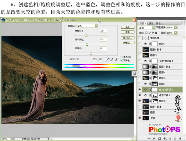Select the first eyedropper tool in dialog
186x141 pixels.
coord(107,59)
